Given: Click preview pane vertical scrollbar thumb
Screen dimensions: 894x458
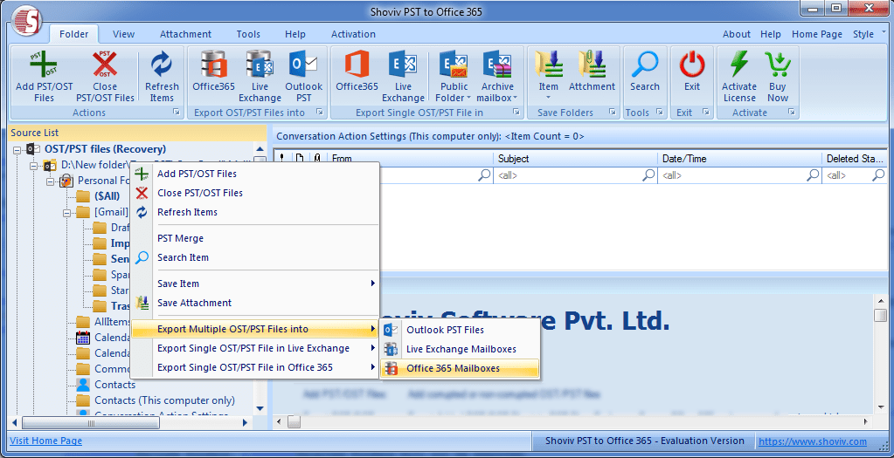Looking at the screenshot, I should click(x=880, y=315).
